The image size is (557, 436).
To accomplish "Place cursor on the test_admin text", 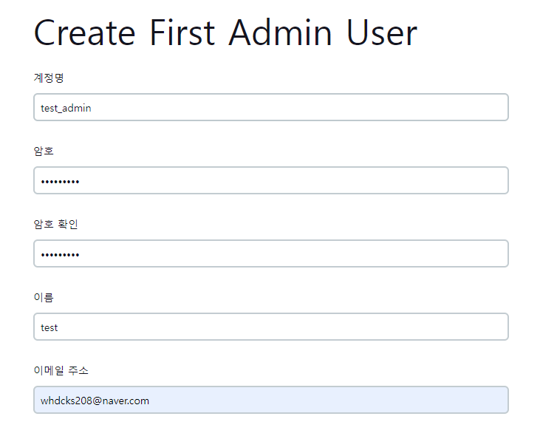I will tap(66, 108).
